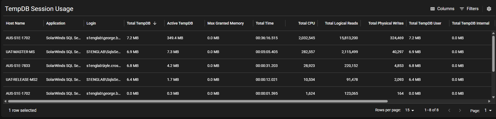The height and width of the screenshot is (119, 496).
Task: Go to the next page arrow
Action: click(x=460, y=110)
